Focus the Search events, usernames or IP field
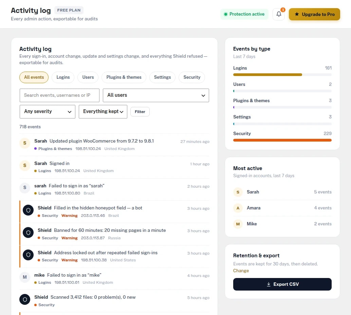Viewport: 351px width, 315px height. 59,95
